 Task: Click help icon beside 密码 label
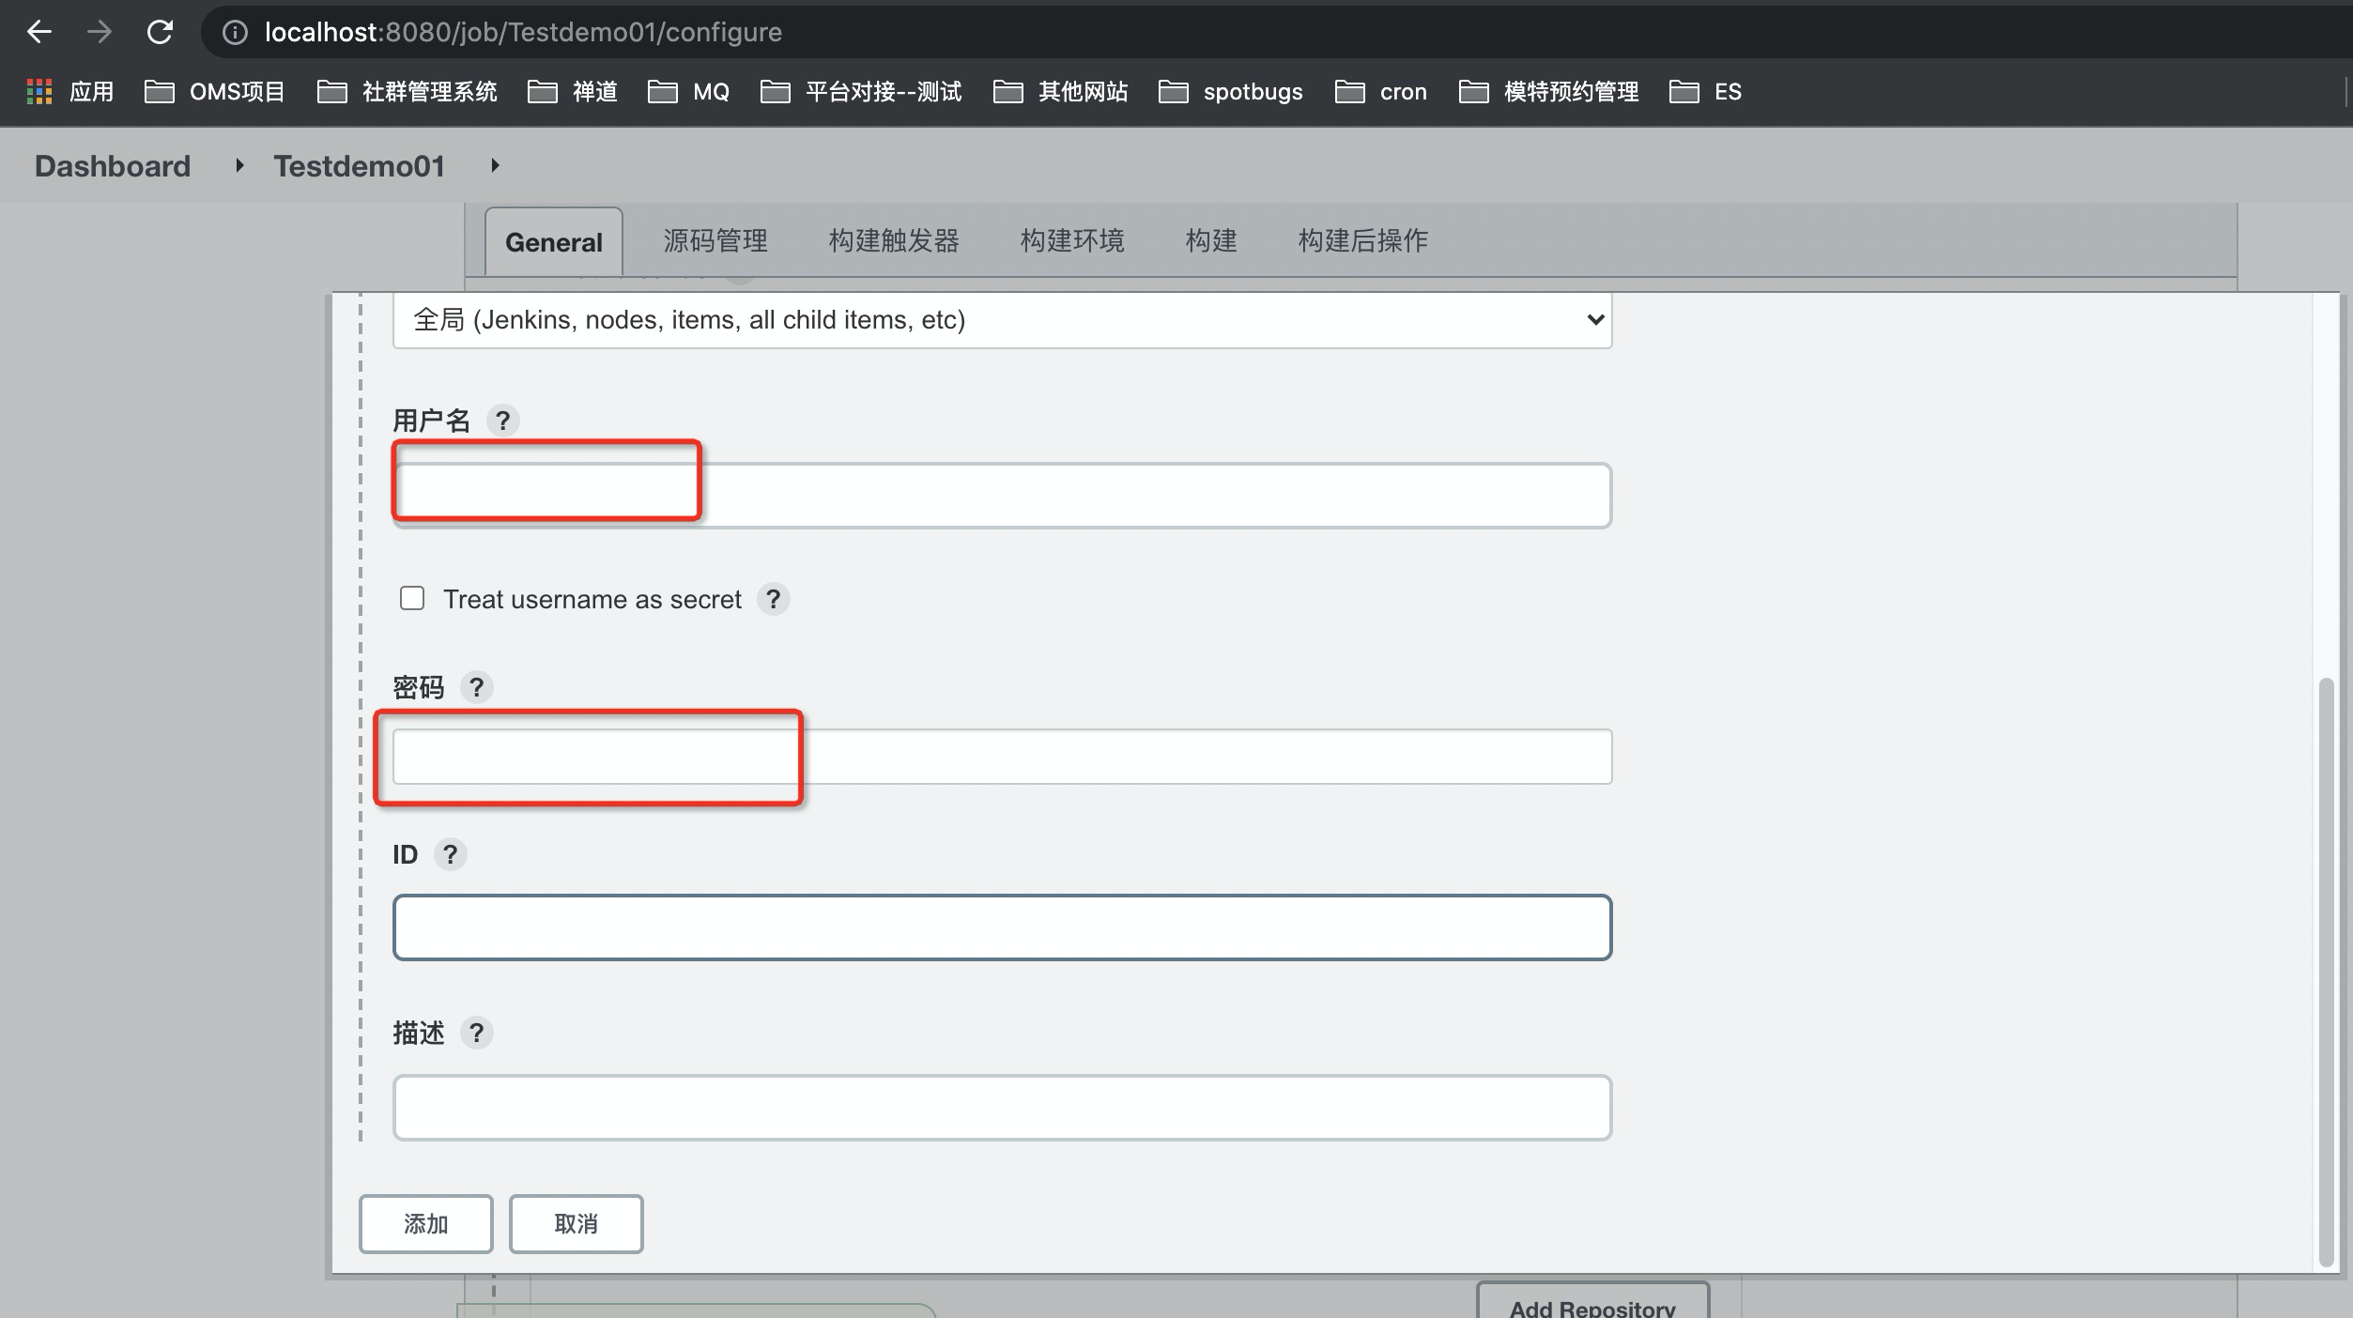click(477, 688)
